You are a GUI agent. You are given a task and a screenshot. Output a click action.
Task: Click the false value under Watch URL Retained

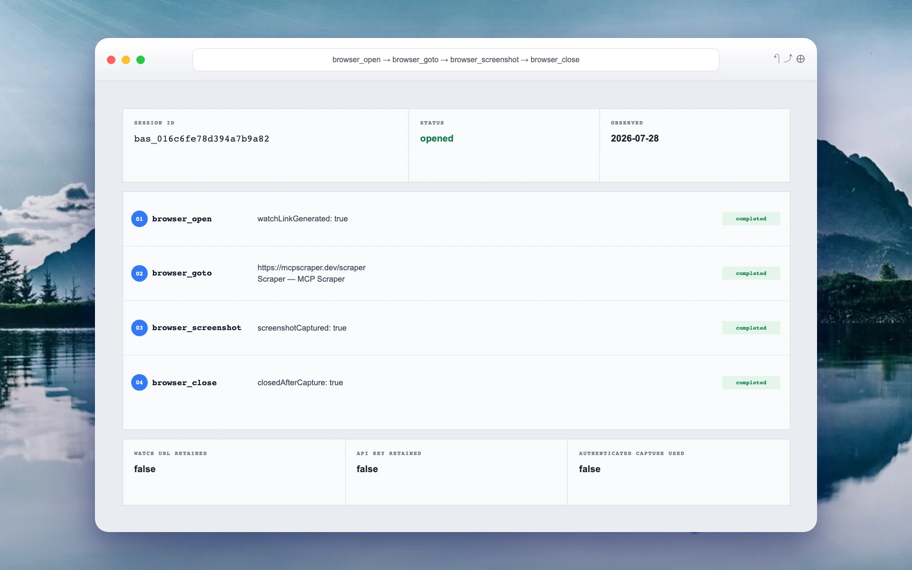click(145, 469)
